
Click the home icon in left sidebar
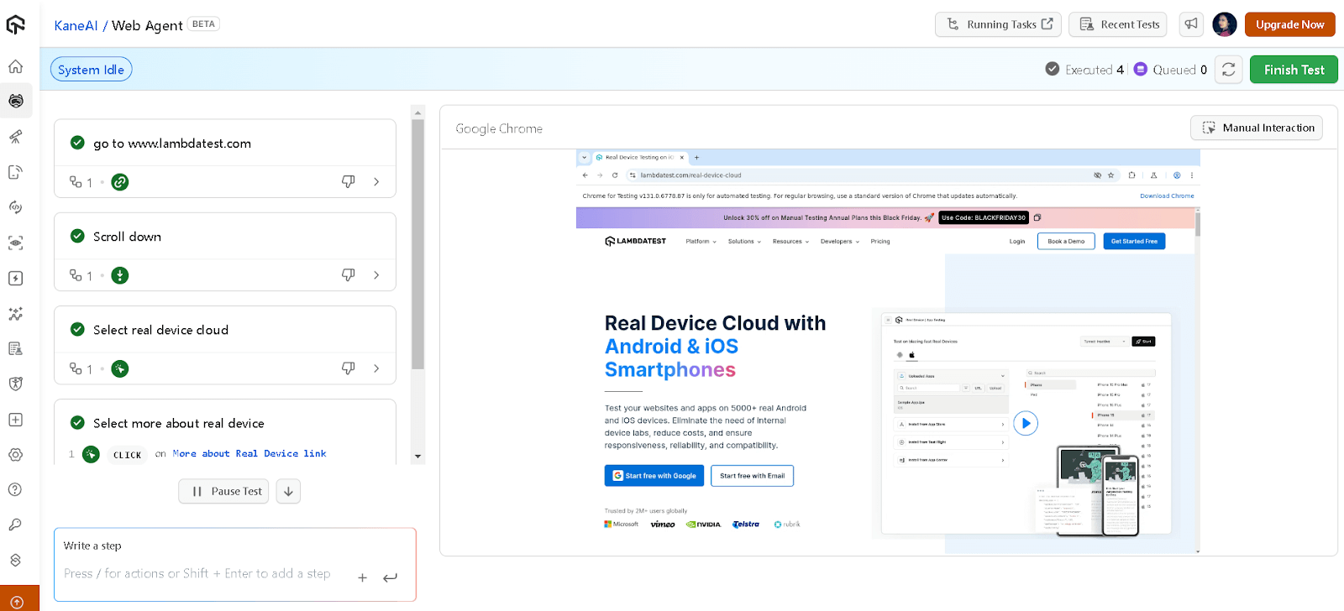point(15,66)
